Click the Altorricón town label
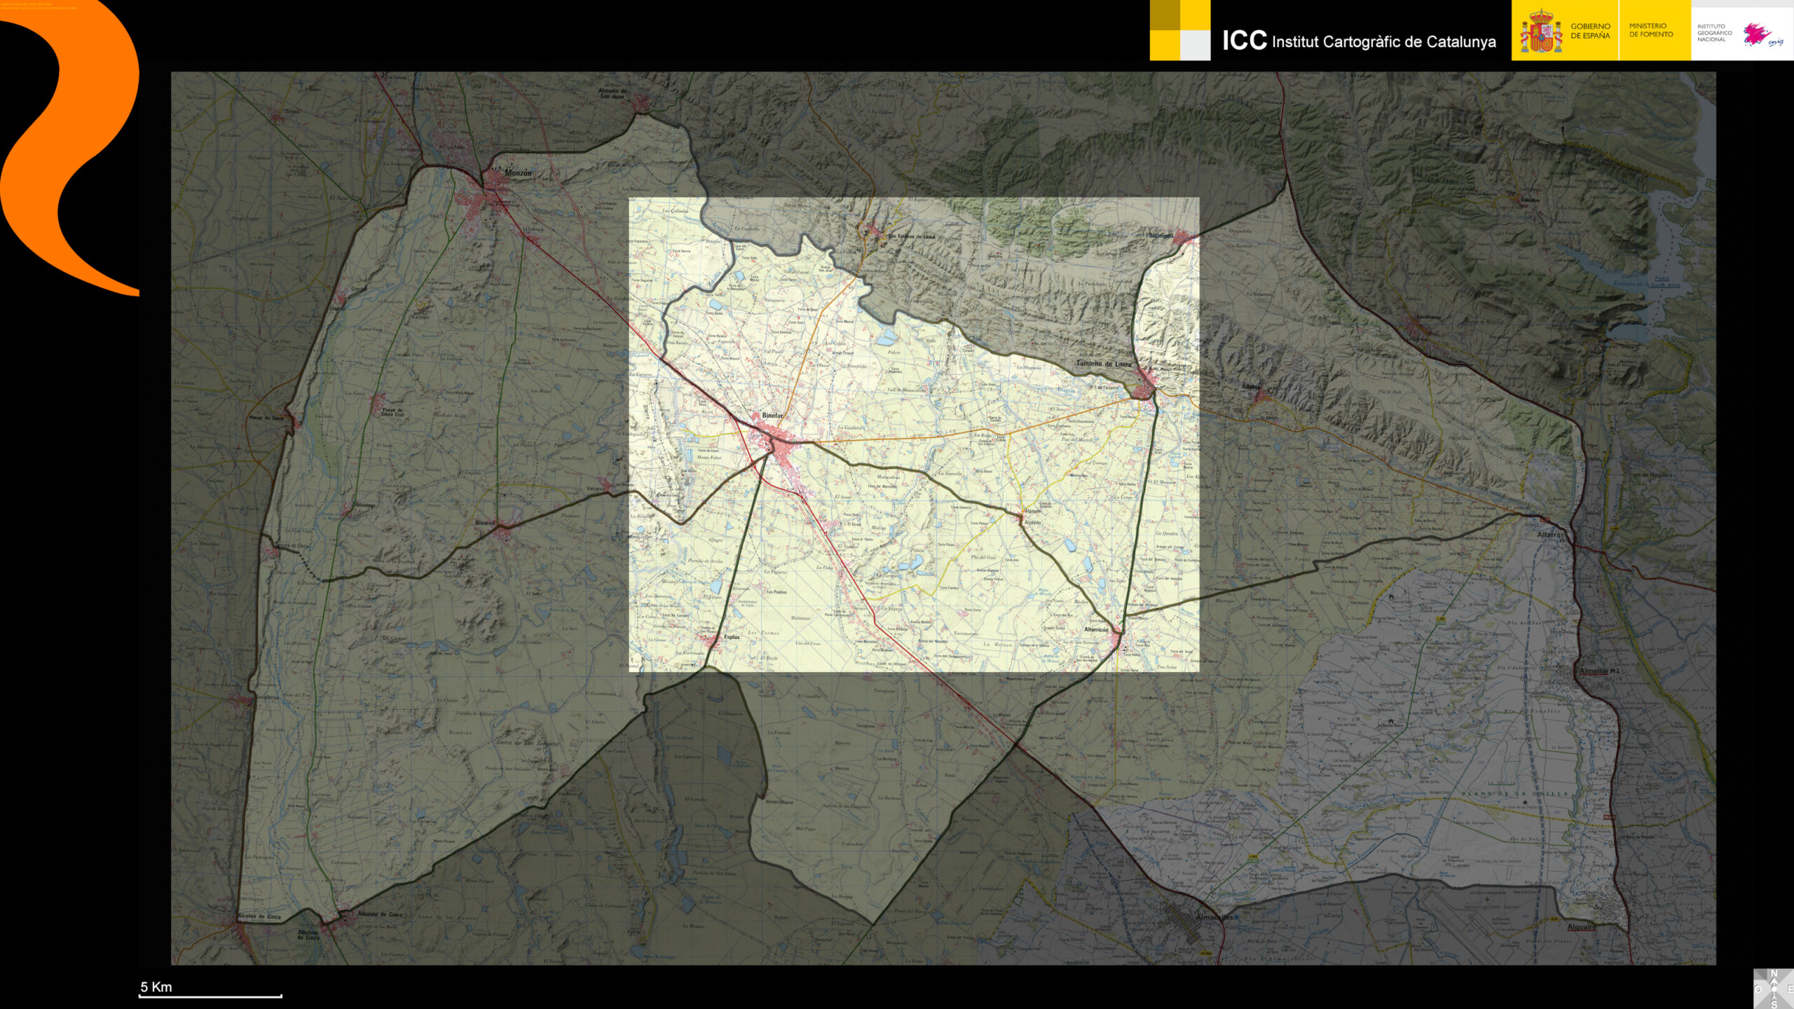This screenshot has height=1009, width=1794. click(x=1096, y=629)
